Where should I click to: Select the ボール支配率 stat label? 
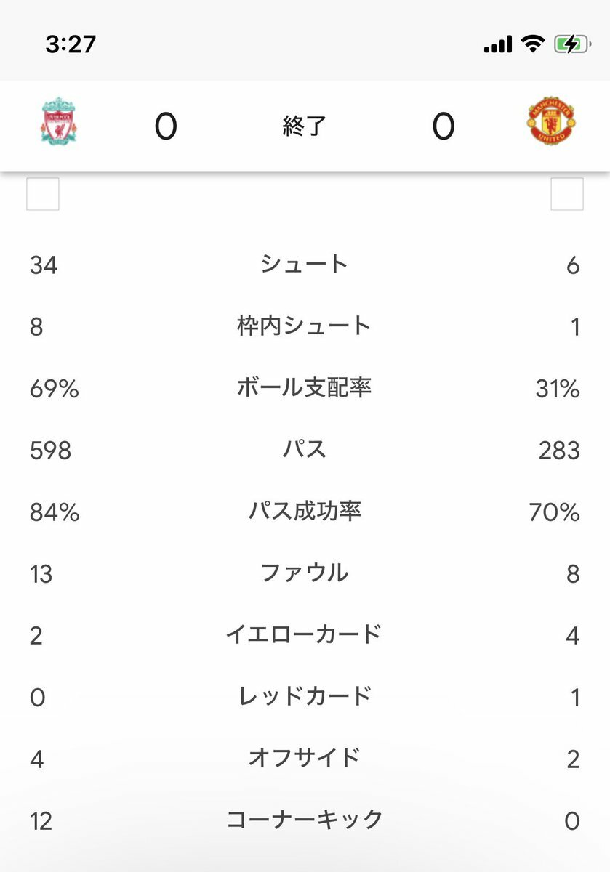coord(305,388)
